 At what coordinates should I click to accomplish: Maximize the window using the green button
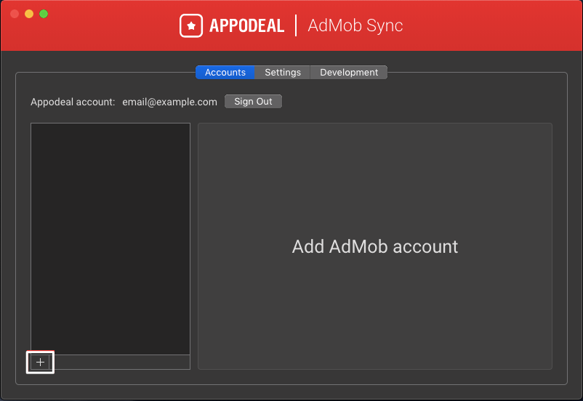point(44,14)
